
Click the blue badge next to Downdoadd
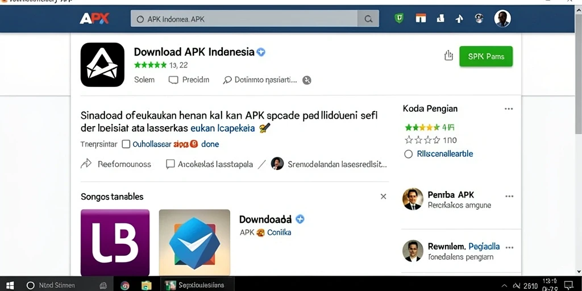point(300,219)
